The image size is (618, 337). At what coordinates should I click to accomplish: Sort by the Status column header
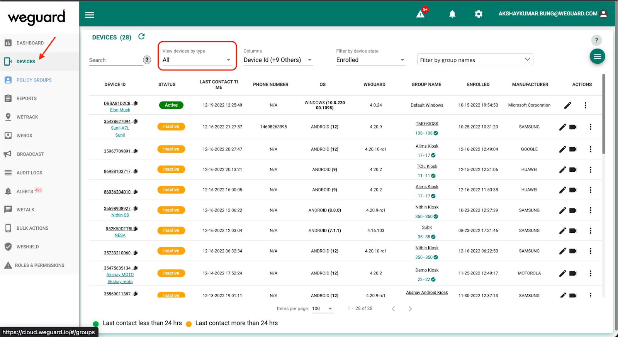167,85
